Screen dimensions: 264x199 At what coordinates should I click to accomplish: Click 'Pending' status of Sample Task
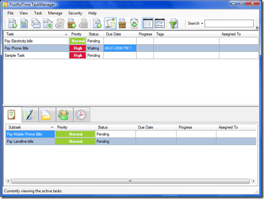tap(95, 55)
